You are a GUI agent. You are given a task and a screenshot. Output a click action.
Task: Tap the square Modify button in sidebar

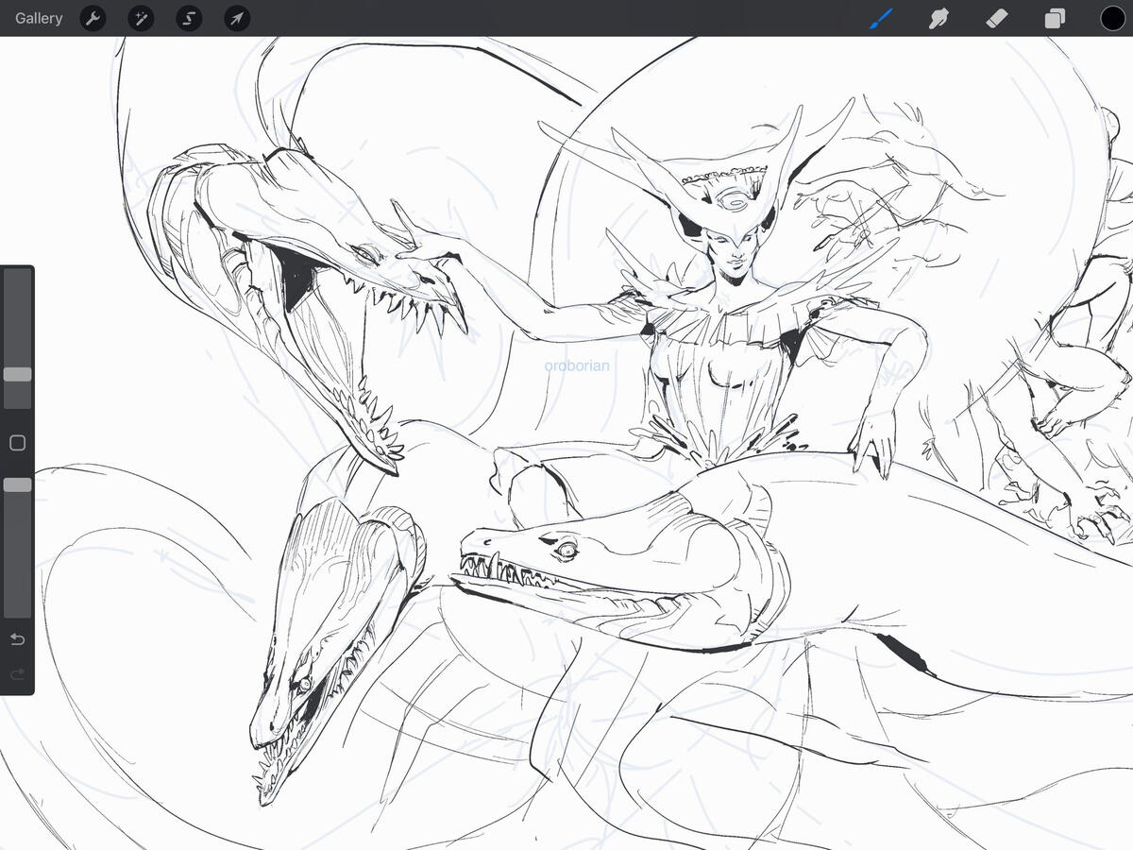pos(17,443)
